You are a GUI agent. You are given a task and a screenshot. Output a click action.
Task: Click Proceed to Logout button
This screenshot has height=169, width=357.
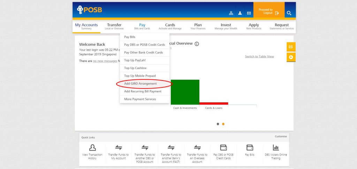[x=269, y=10]
